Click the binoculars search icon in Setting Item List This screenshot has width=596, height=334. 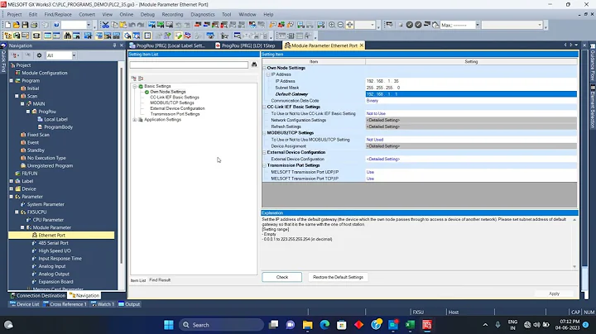point(254,65)
